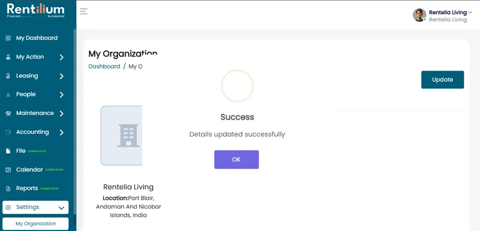This screenshot has height=231, width=480.
Task: Click the Rentilium logo
Action: point(36,11)
